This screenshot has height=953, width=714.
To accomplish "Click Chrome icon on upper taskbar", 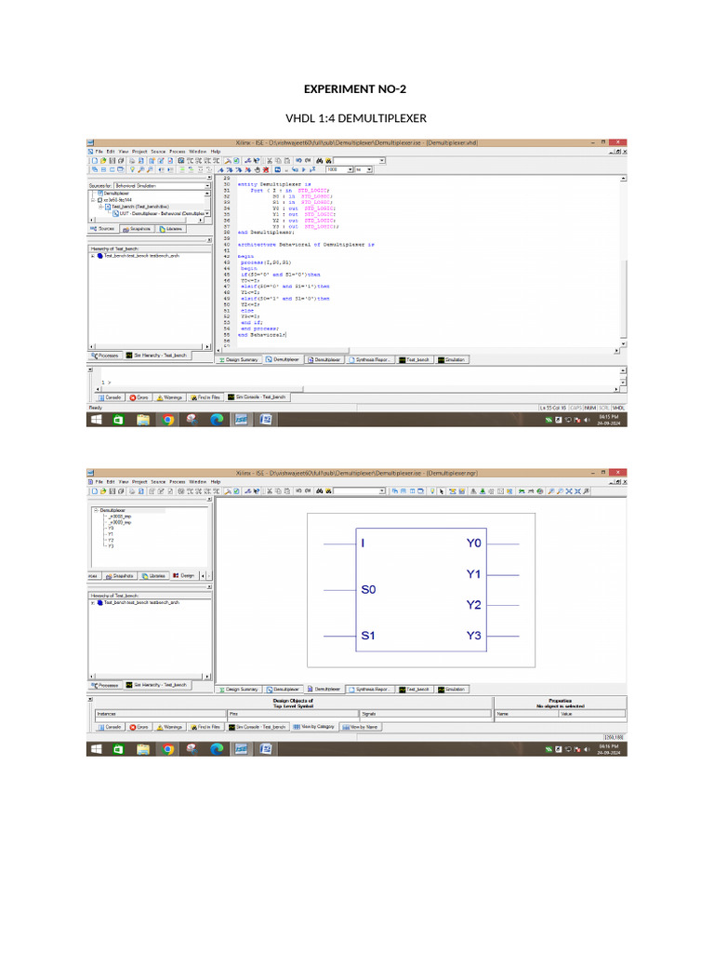I will coord(167,420).
